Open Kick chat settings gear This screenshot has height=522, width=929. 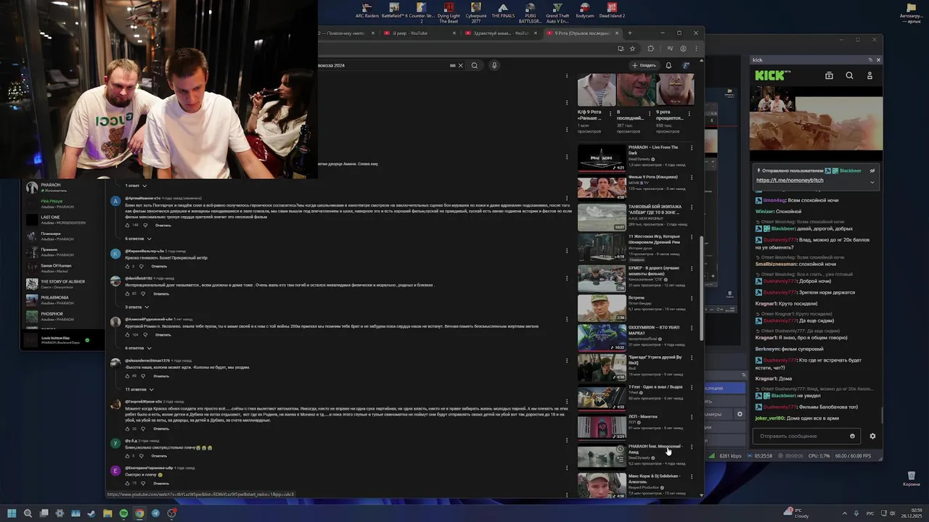pos(872,436)
